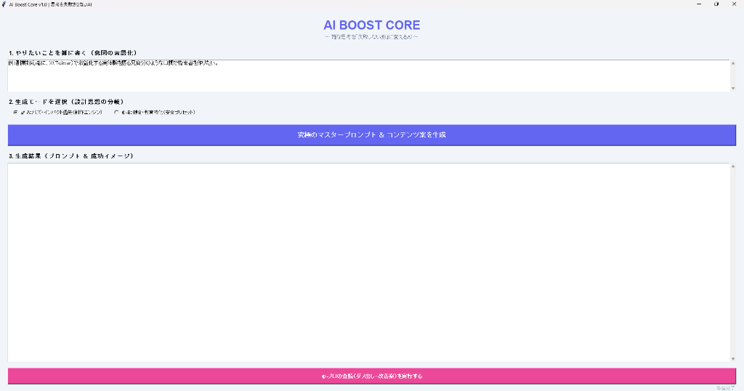744x391 pixels.
Task: Click the app feather icon in title bar
Action: pos(4,4)
